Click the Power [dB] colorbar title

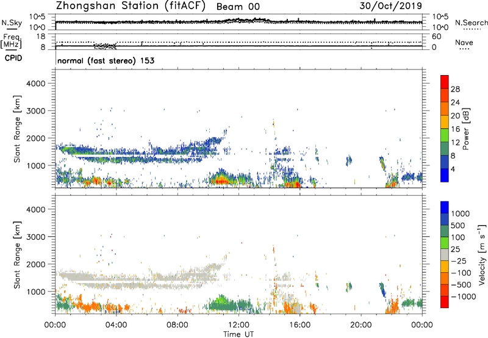pos(465,129)
